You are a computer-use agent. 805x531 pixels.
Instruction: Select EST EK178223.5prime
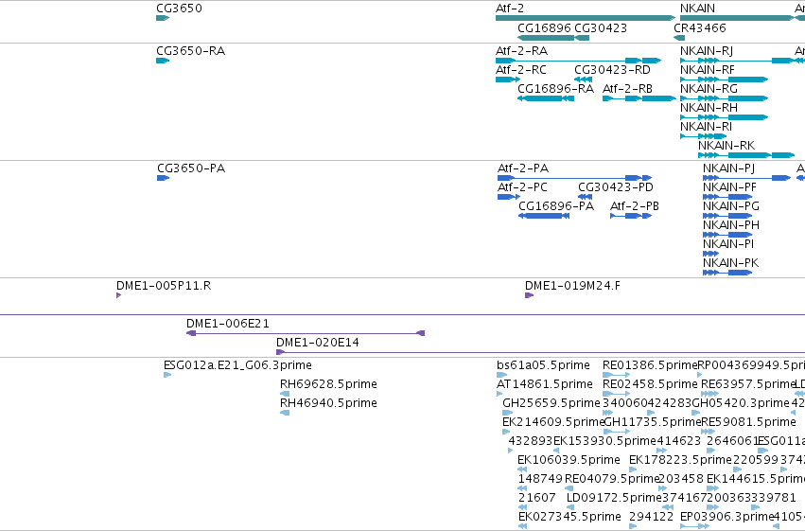click(680, 460)
